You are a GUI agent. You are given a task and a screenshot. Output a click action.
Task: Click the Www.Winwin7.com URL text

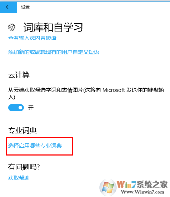point(142,192)
